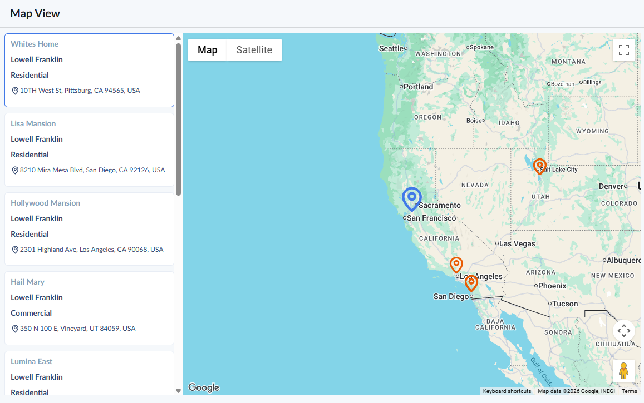Select the Lisa Mansion property title
The height and width of the screenshot is (403, 644).
click(x=33, y=123)
